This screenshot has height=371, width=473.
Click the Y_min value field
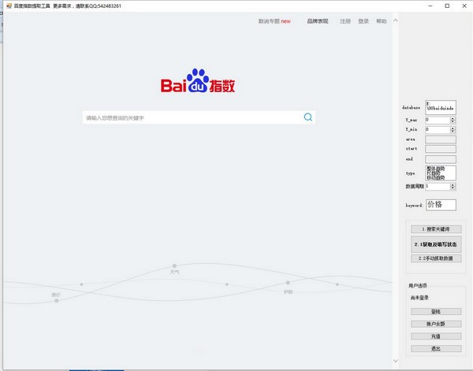pyautogui.click(x=438, y=130)
